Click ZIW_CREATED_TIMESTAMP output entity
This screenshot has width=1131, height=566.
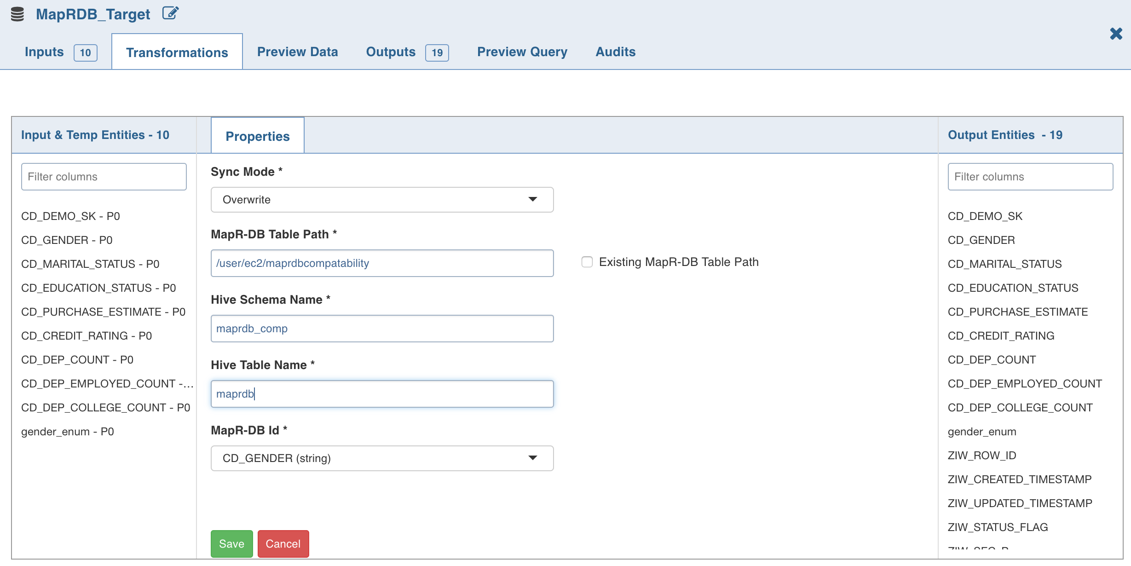1020,479
